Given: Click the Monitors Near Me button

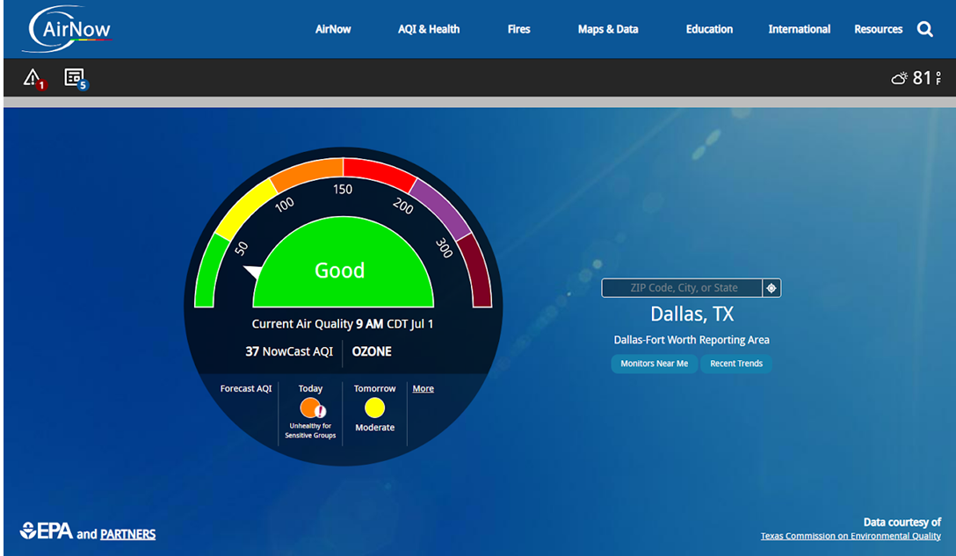Looking at the screenshot, I should [x=654, y=364].
